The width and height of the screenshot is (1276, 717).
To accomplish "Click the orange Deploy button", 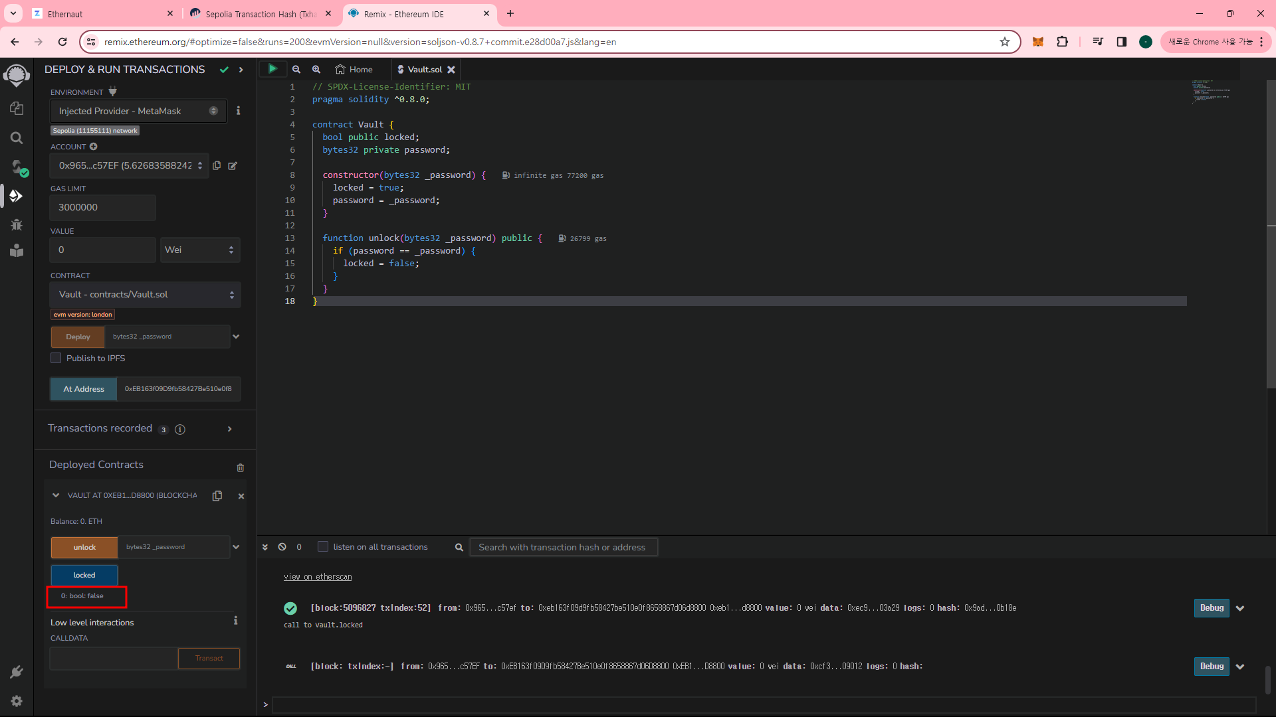I will pyautogui.click(x=78, y=337).
